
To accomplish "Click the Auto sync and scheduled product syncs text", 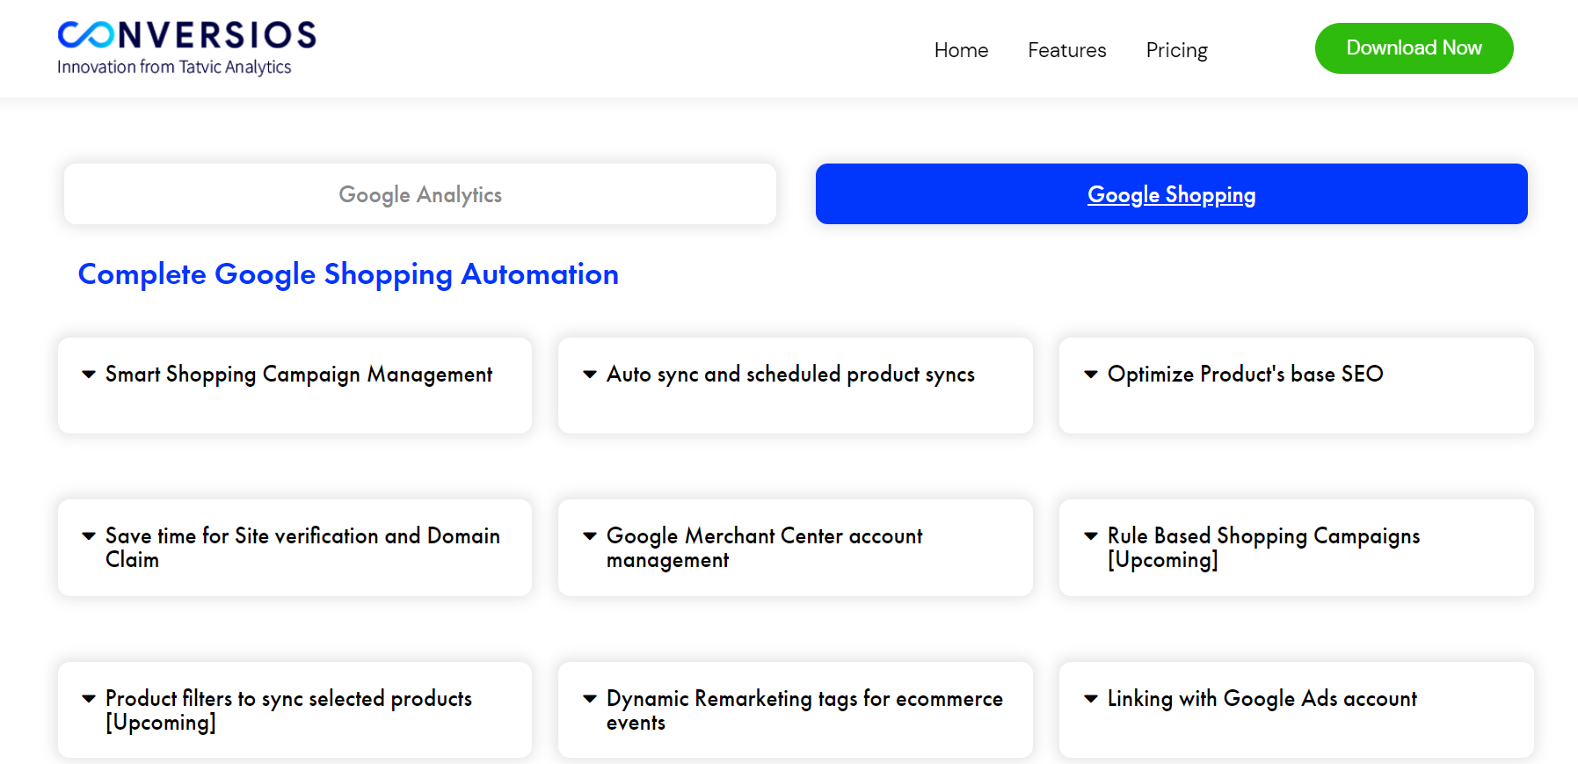I will point(790,375).
